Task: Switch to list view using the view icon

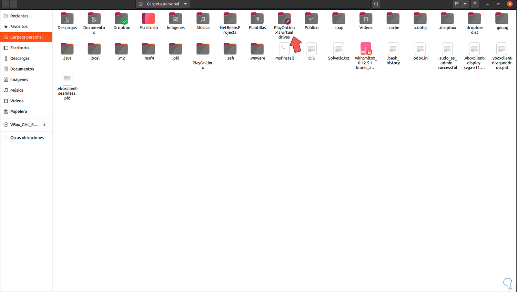Action: (x=457, y=4)
